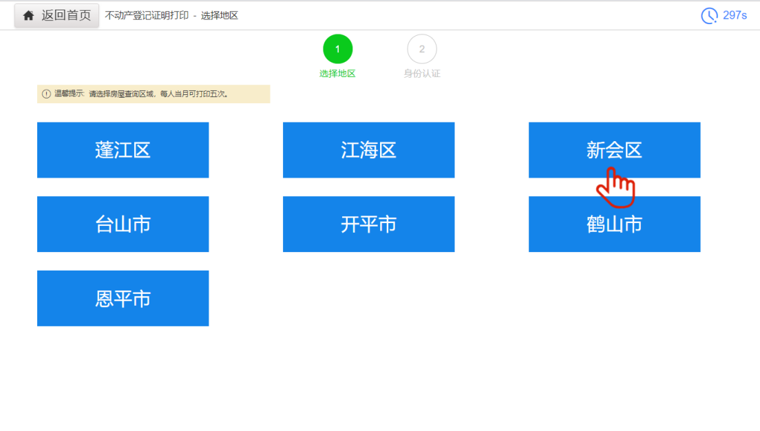The width and height of the screenshot is (760, 431).
Task: Click the clock icon next to the countdown
Action: [710, 14]
